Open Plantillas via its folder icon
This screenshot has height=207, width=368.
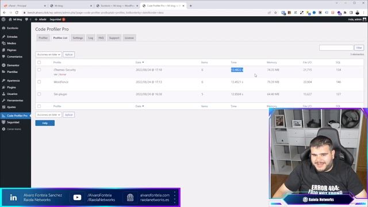[3, 72]
